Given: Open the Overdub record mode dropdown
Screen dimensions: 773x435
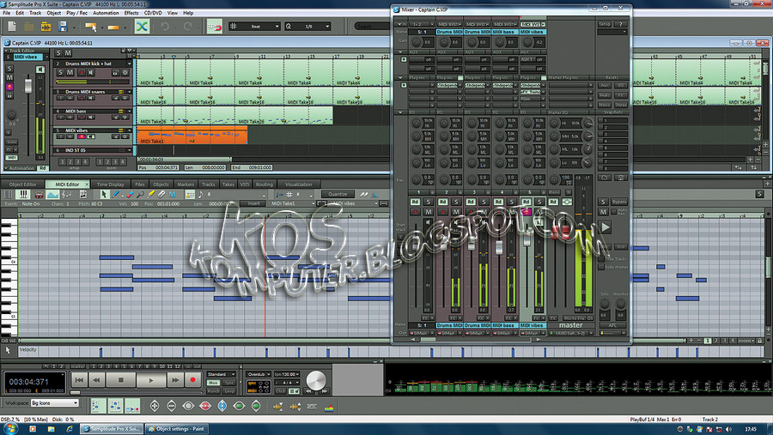Looking at the screenshot, I should pos(259,374).
